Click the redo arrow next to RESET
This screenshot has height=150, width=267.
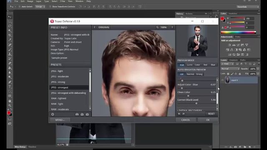coord(184,114)
